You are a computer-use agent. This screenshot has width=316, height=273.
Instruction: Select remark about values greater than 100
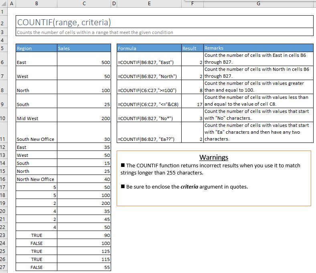coord(258,87)
